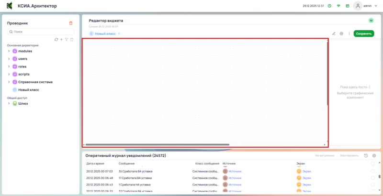Expand the Справочная система folder
The image size is (383, 196).
pyautogui.click(x=9, y=82)
